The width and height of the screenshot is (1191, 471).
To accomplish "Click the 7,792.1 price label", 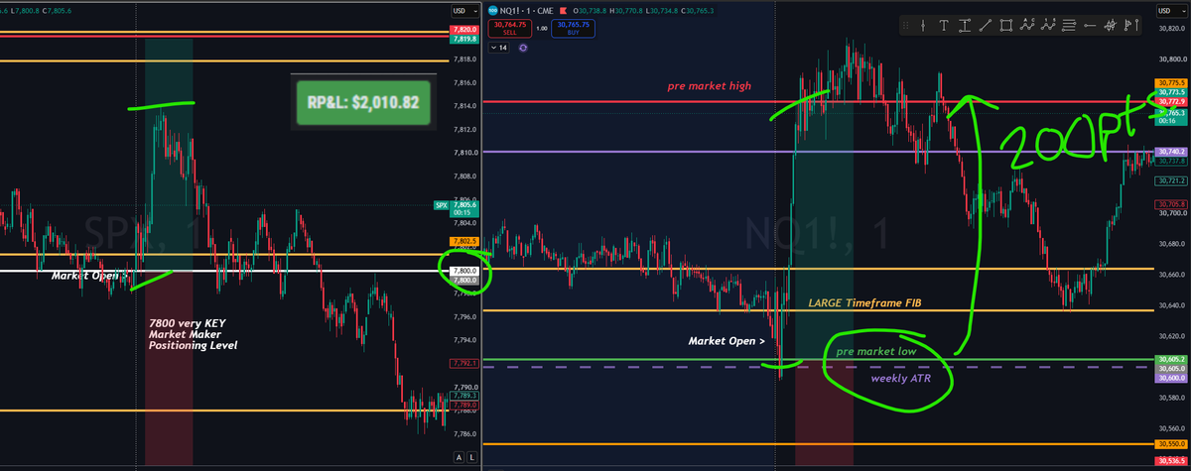I will tap(466, 364).
